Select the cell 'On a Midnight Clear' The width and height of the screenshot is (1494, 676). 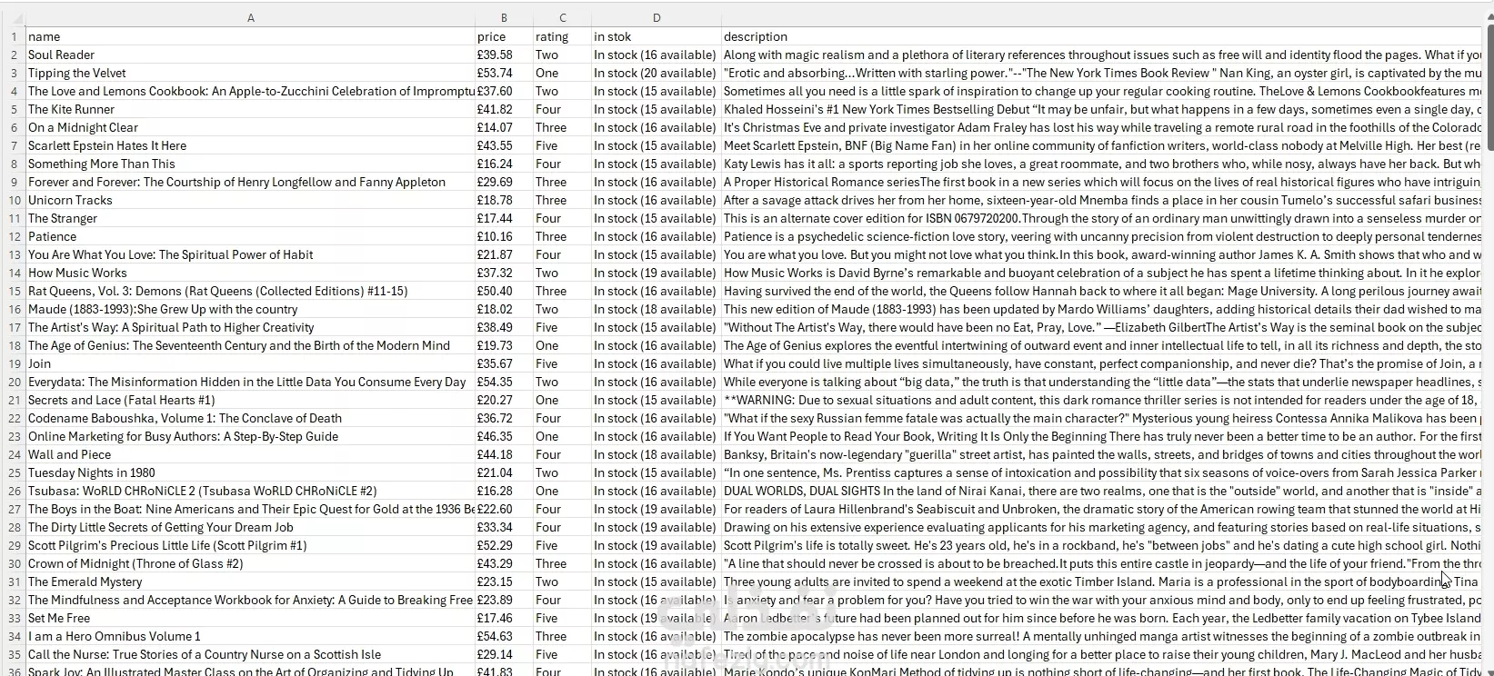[x=250, y=127]
